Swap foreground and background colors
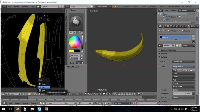 [82, 51]
